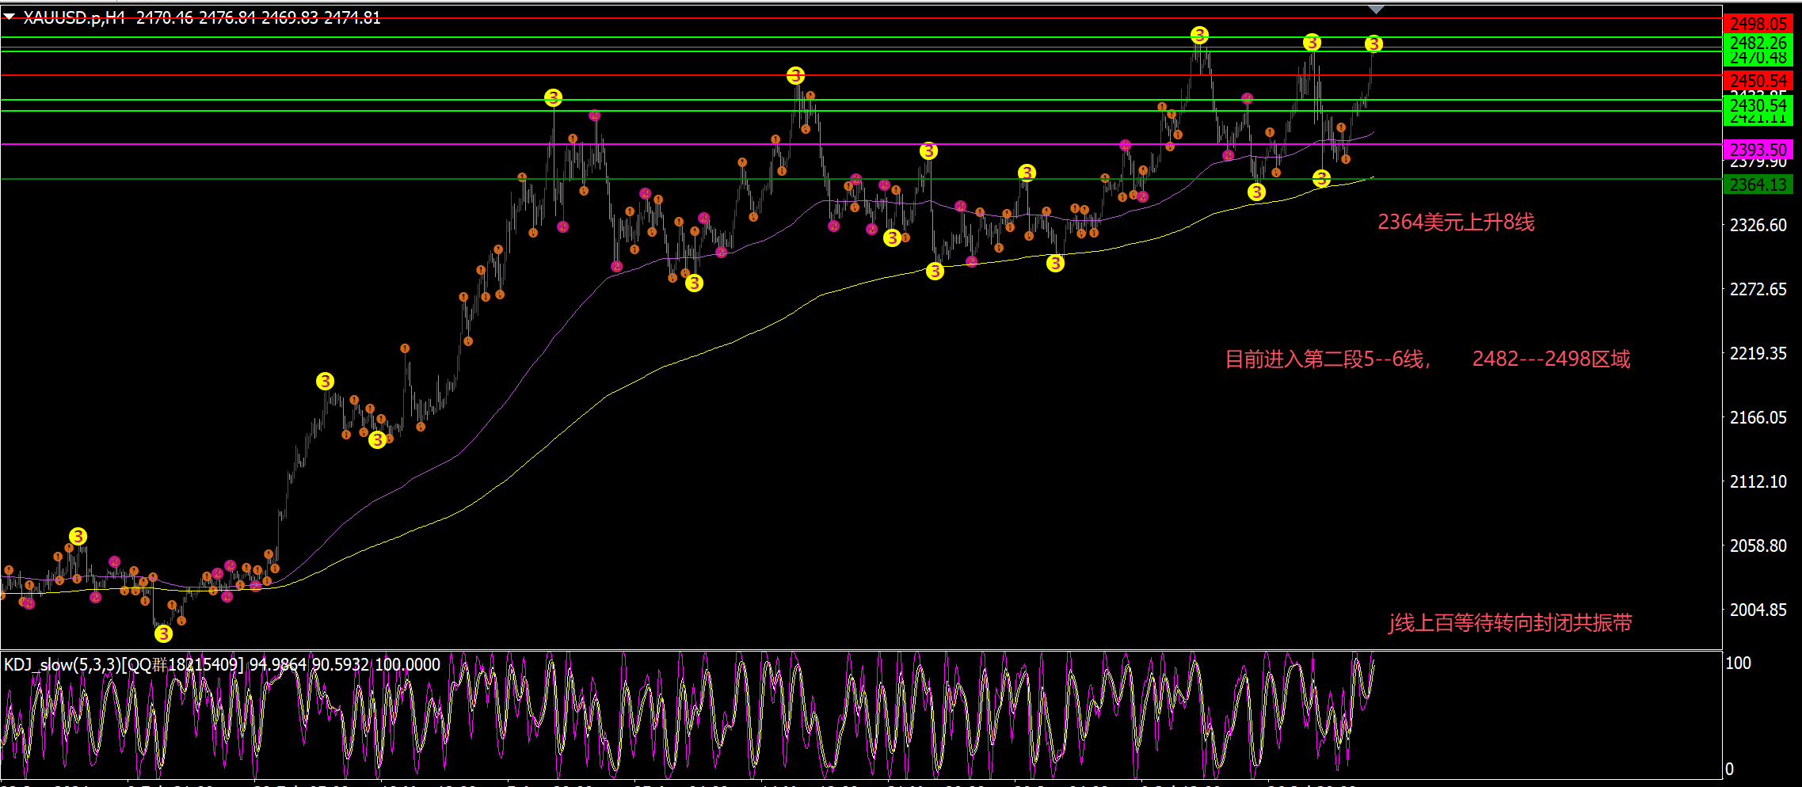
Task: Click the KDJ_slow(5,3,3) indicator label
Action: coord(222,664)
